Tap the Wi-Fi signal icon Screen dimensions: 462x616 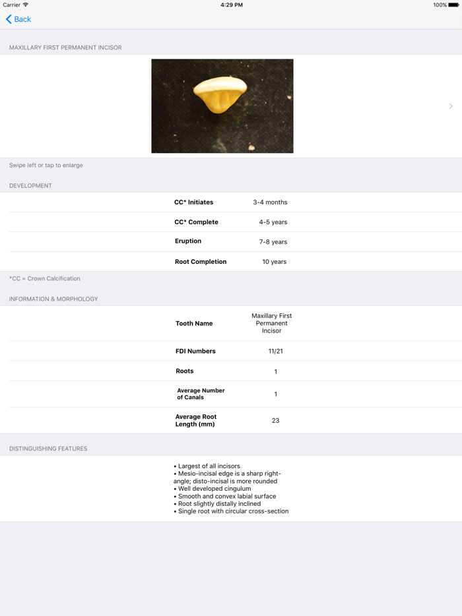pos(24,5)
